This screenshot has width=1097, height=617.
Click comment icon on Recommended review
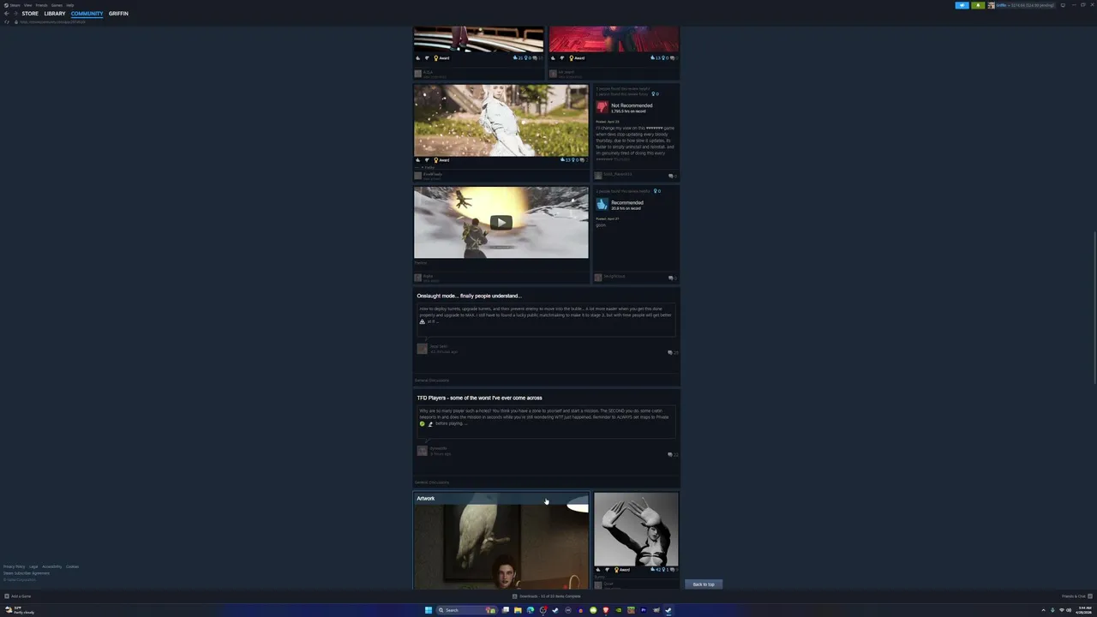click(672, 278)
